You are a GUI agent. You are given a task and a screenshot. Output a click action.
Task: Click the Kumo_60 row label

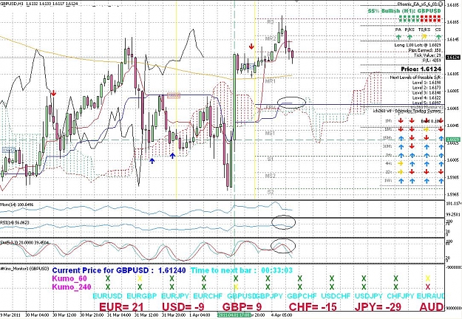[x=69, y=278]
